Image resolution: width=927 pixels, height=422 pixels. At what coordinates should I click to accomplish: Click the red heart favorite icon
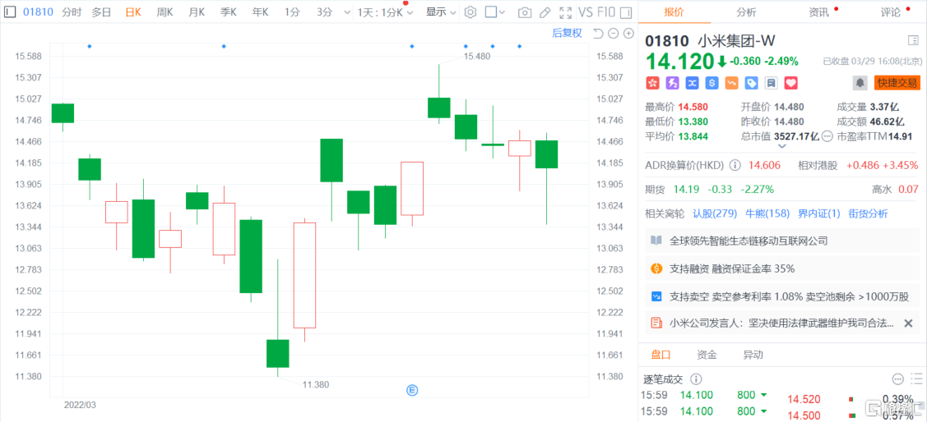(791, 83)
